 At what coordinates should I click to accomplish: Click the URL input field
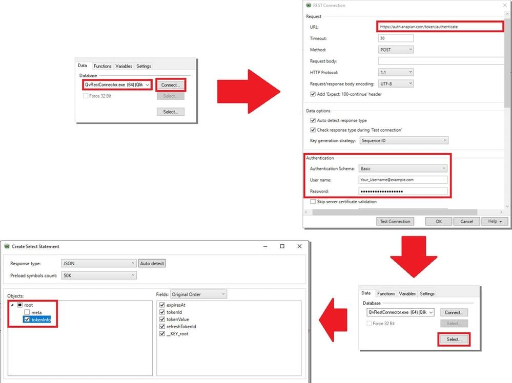tap(440, 27)
